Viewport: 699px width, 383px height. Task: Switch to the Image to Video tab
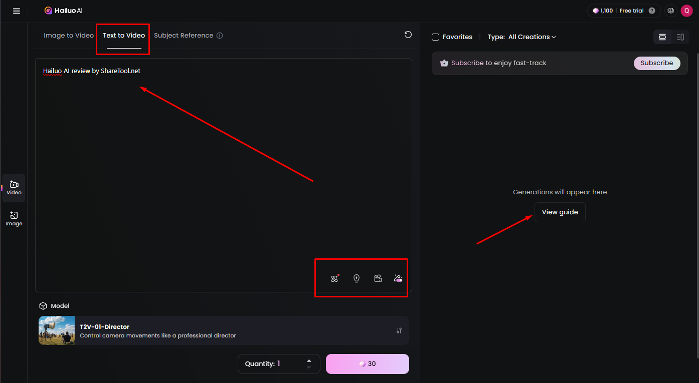pyautogui.click(x=69, y=36)
